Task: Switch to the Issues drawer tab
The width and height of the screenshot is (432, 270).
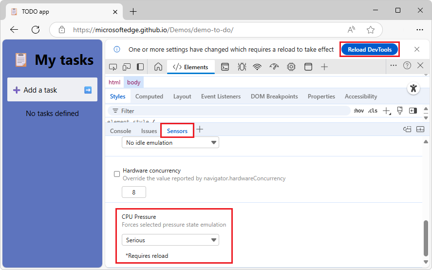Action: point(149,131)
